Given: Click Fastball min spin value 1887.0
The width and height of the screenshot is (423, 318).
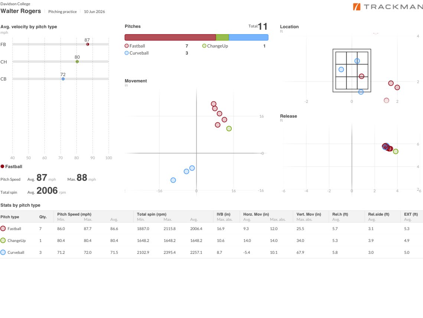Looking at the screenshot, I should (x=143, y=229).
